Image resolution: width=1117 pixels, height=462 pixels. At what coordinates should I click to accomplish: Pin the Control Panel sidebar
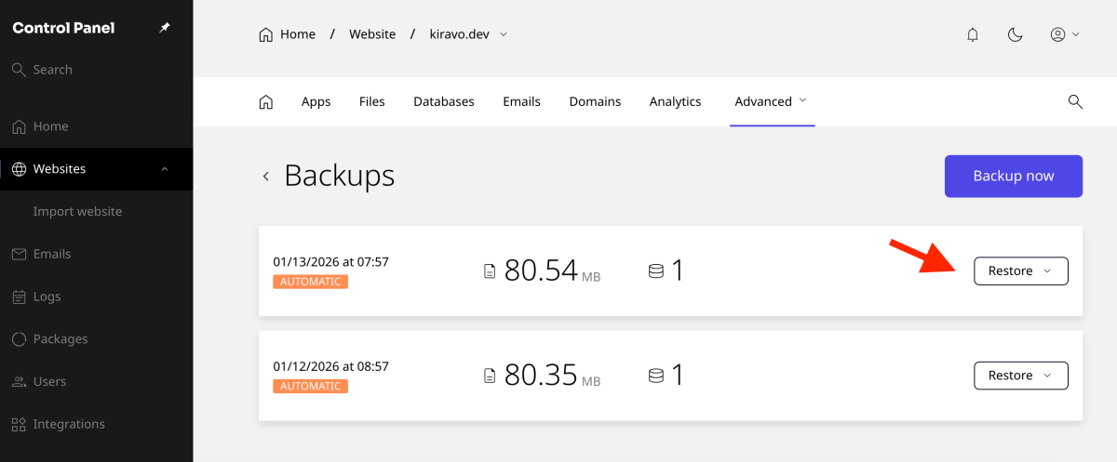165,28
